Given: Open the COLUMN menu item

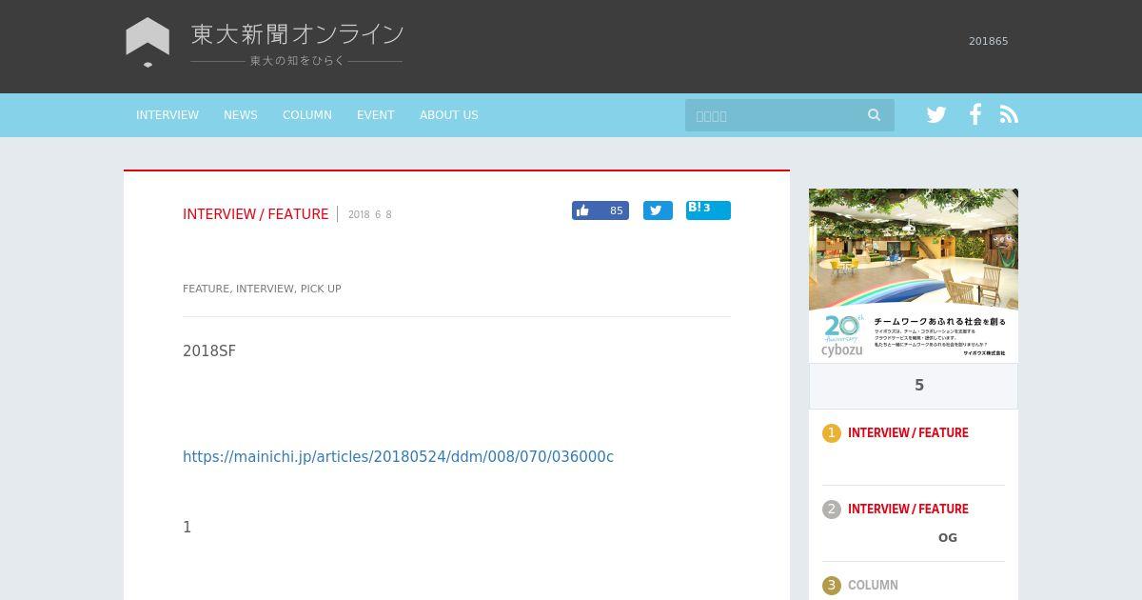Looking at the screenshot, I should 307,115.
